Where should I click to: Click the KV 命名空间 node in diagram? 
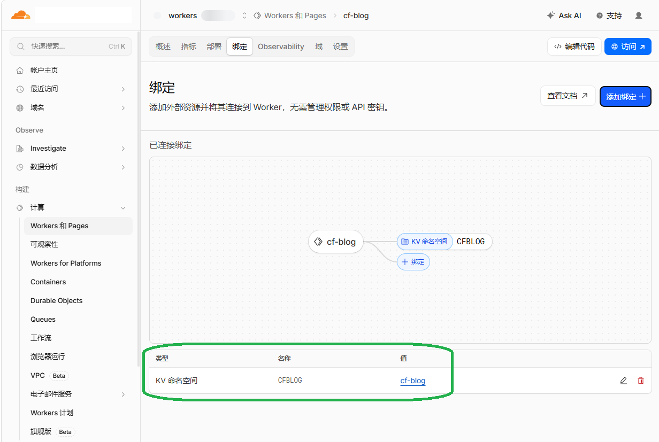click(425, 242)
